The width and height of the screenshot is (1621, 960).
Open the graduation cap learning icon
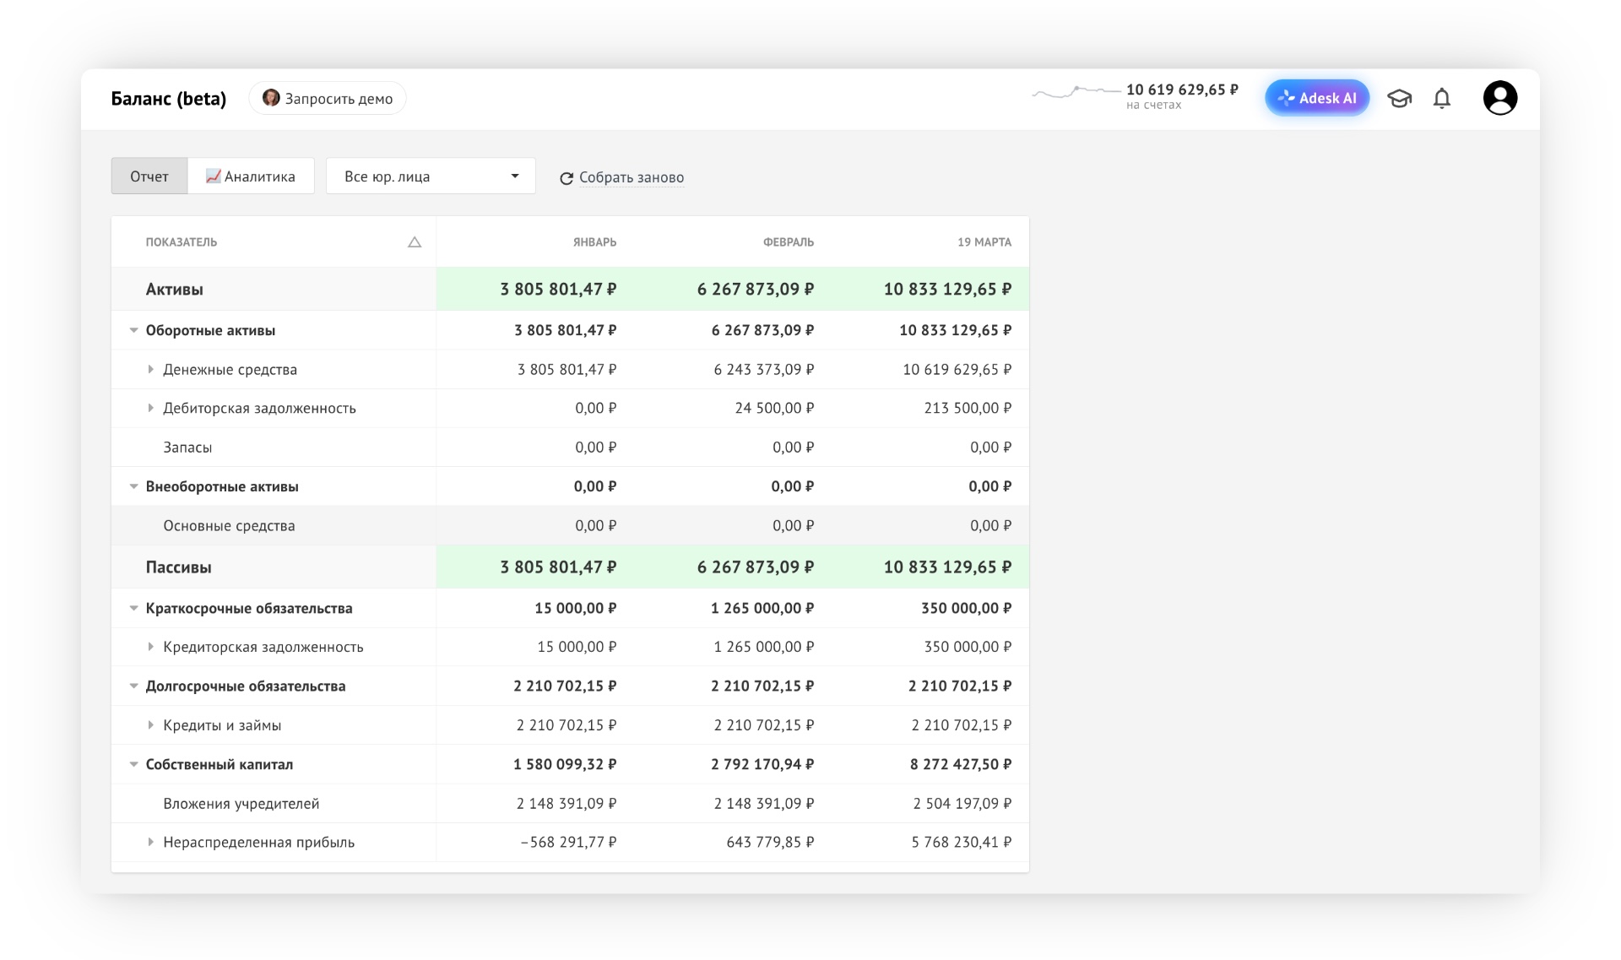(1399, 99)
